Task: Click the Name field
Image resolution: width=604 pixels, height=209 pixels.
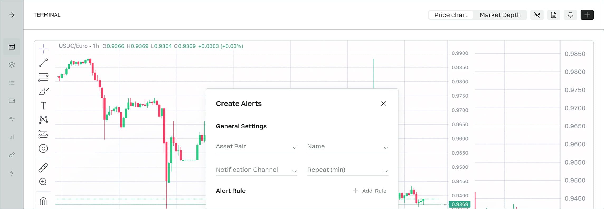Action: 347,147
